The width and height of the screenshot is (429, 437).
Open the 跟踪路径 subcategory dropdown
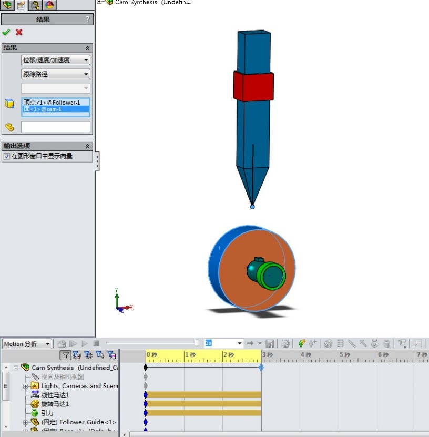click(55, 74)
